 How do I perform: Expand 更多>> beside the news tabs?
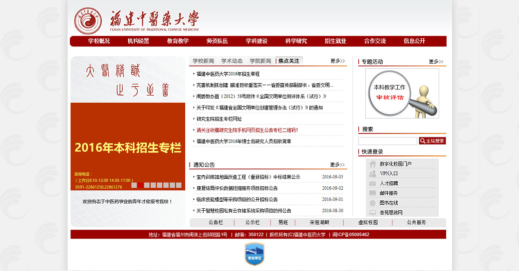click(x=338, y=61)
